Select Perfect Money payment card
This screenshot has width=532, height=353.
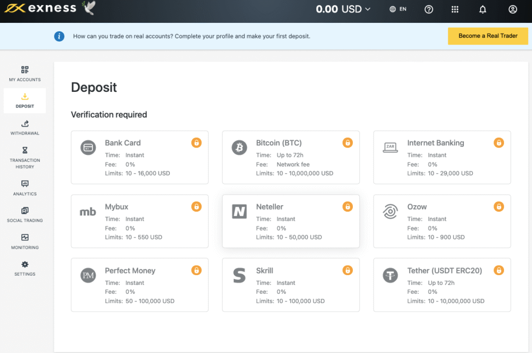coord(139,285)
